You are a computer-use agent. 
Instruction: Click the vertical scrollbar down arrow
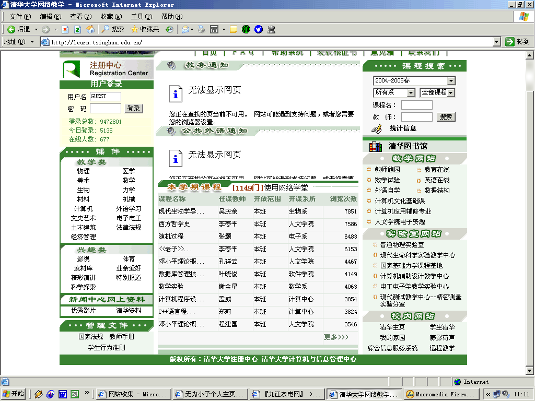530,371
